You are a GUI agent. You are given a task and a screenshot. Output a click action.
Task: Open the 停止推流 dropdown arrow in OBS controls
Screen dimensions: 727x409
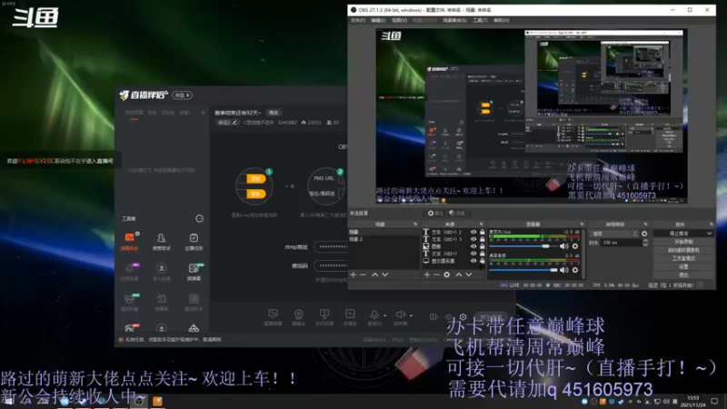tap(709, 234)
